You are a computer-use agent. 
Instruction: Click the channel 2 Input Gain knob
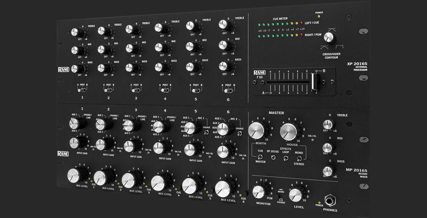tap(101, 144)
